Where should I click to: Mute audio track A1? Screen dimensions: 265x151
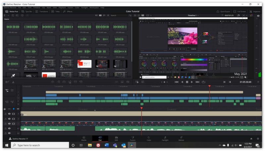pos(9,128)
